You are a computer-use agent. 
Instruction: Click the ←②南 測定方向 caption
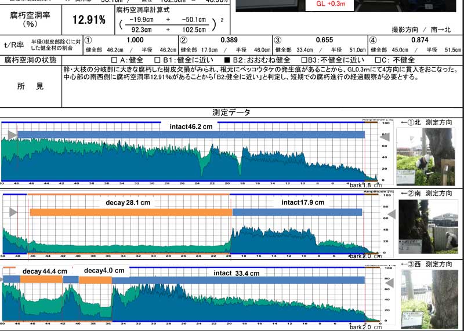(426, 194)
